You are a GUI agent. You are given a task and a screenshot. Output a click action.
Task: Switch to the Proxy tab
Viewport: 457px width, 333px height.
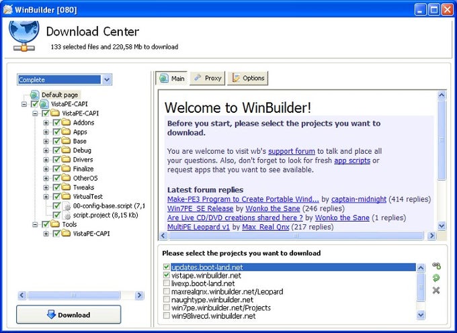208,78
